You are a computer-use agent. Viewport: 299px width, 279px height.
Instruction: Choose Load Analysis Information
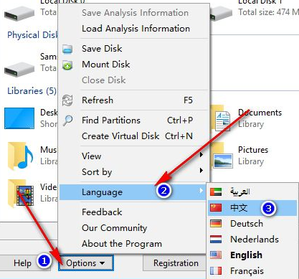134,29
